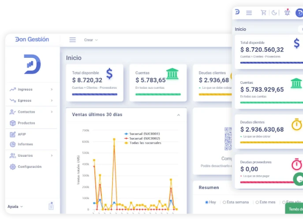This screenshot has height=219, width=303.
Task: Click the Don Gestión logo text link
Action: click(32, 39)
